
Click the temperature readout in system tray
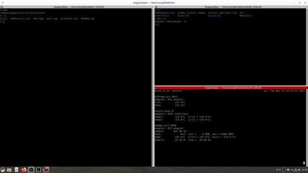click(x=278, y=170)
